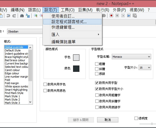Click style list scroll up arrow
The height and width of the screenshot is (128, 156).
(30, 48)
